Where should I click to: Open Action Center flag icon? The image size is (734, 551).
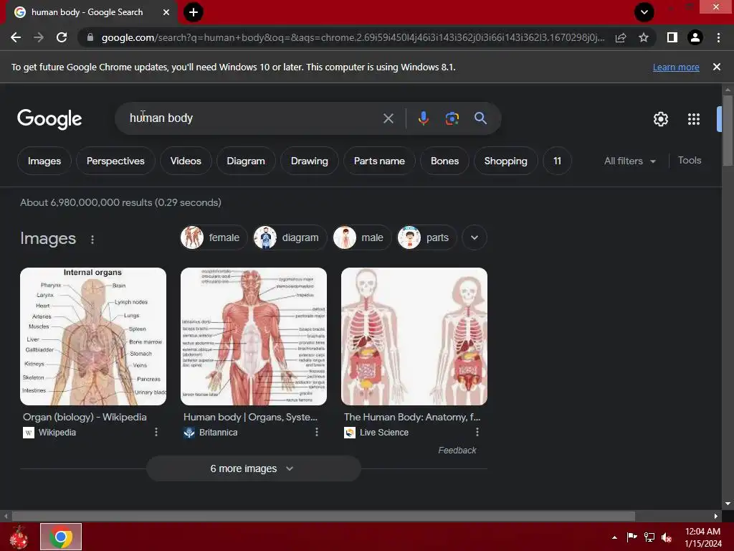631,537
